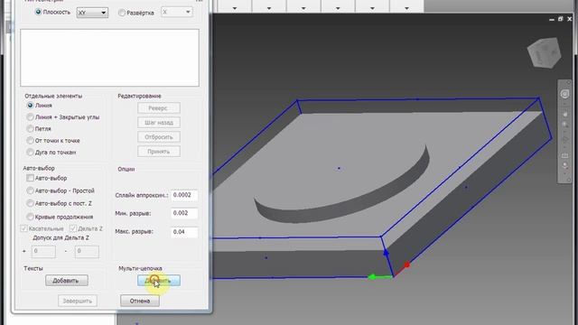578x325 pixels.
Task: Click the Допуск для Дельта Z label
Action: click(x=61, y=237)
